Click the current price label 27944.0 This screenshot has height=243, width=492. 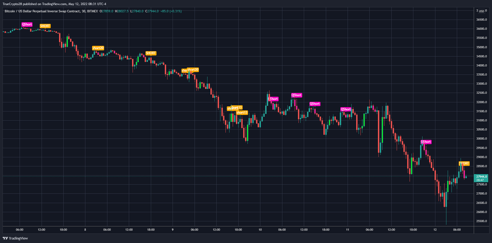tap(482, 176)
